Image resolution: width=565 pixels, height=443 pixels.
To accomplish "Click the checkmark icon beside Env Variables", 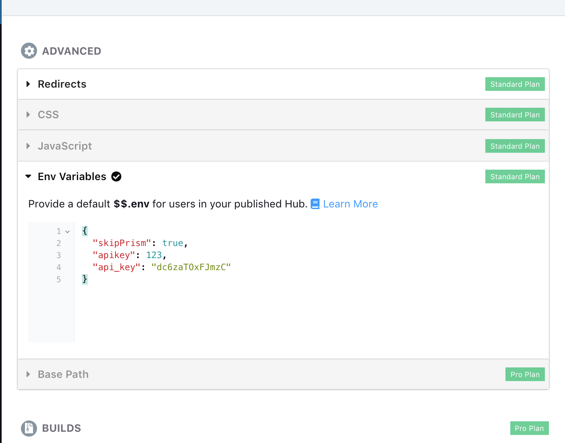I will click(116, 176).
